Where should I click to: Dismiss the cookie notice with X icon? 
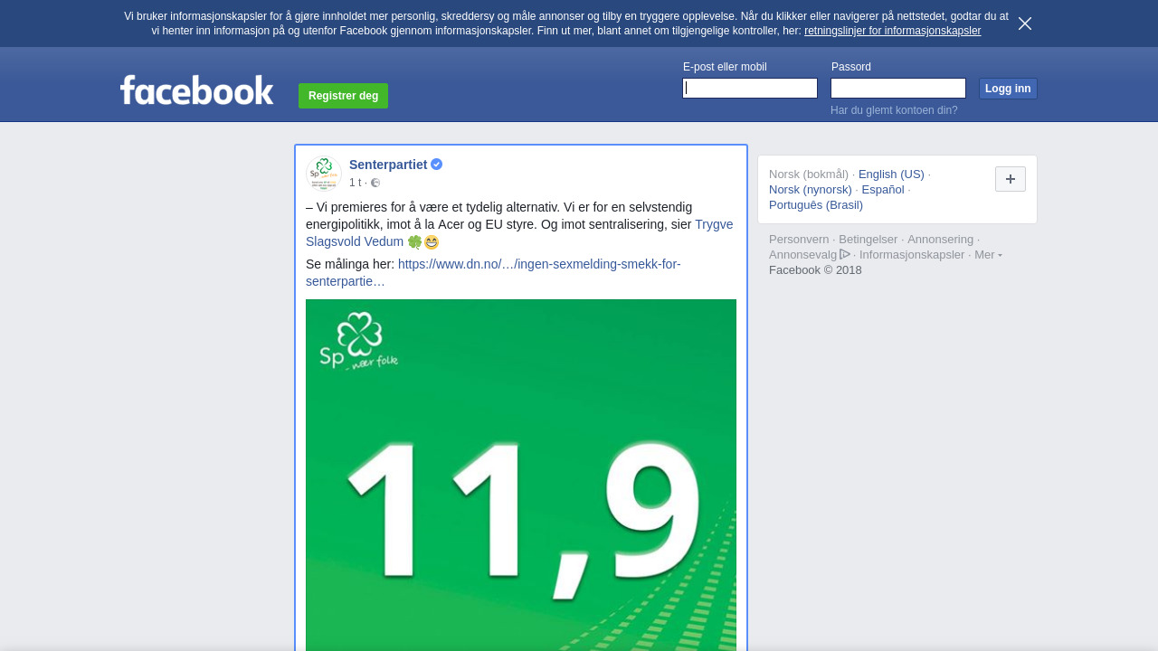(1025, 24)
